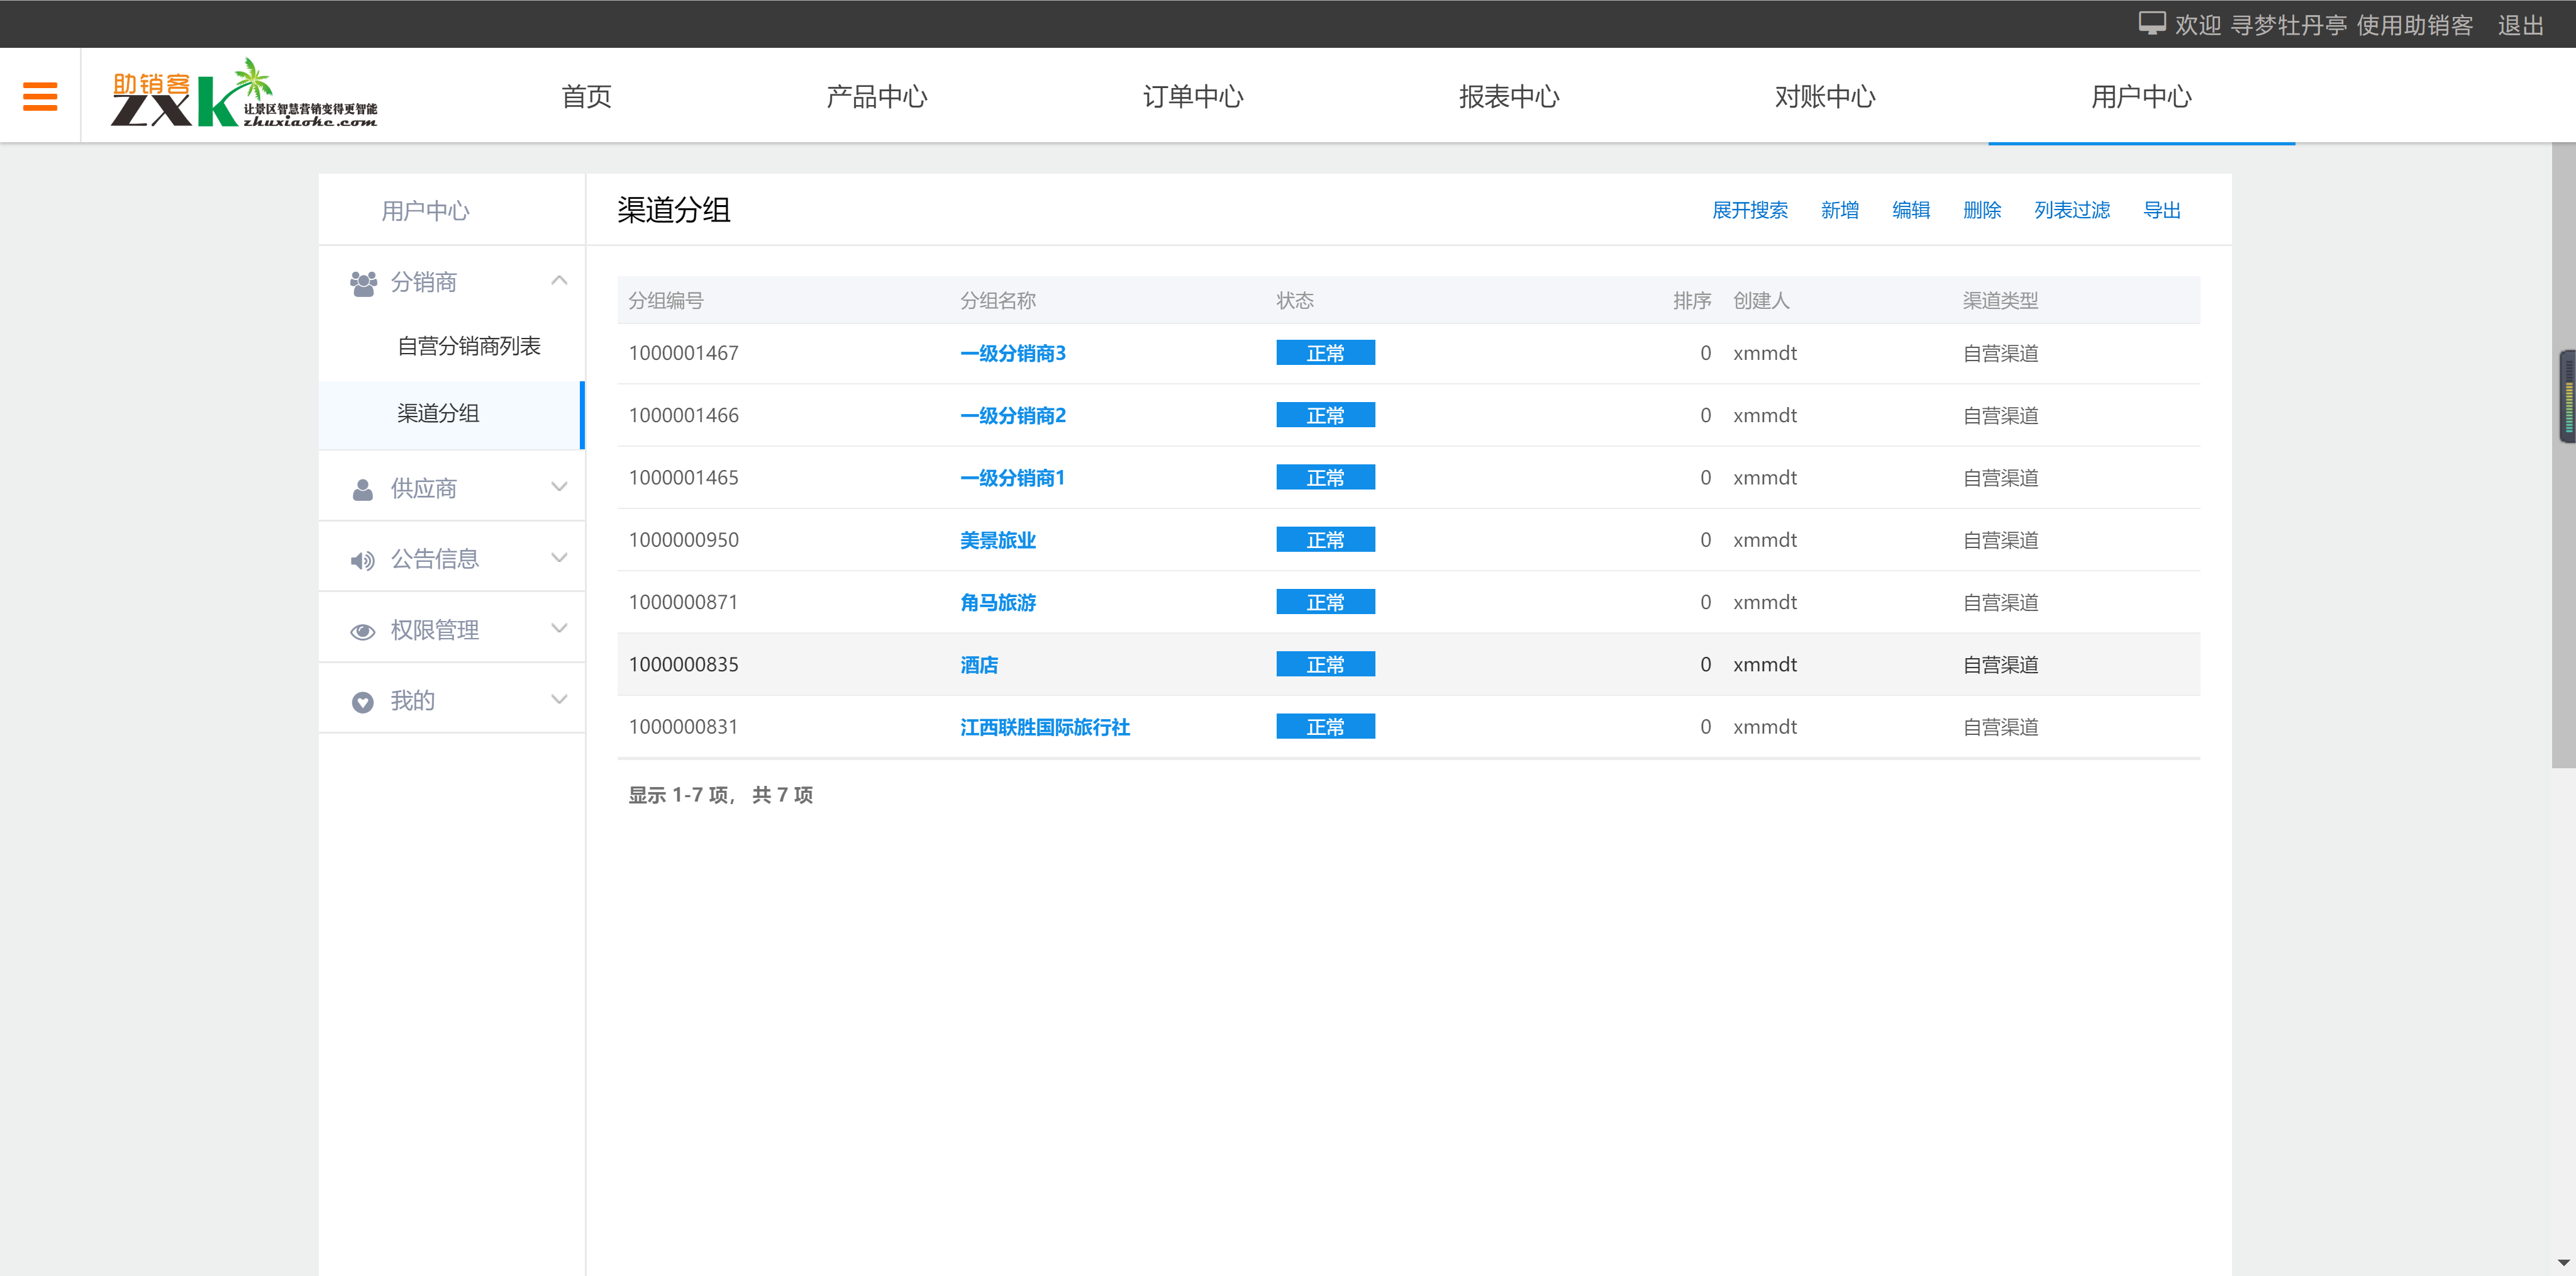Open the 订单中心 tab

point(1193,96)
